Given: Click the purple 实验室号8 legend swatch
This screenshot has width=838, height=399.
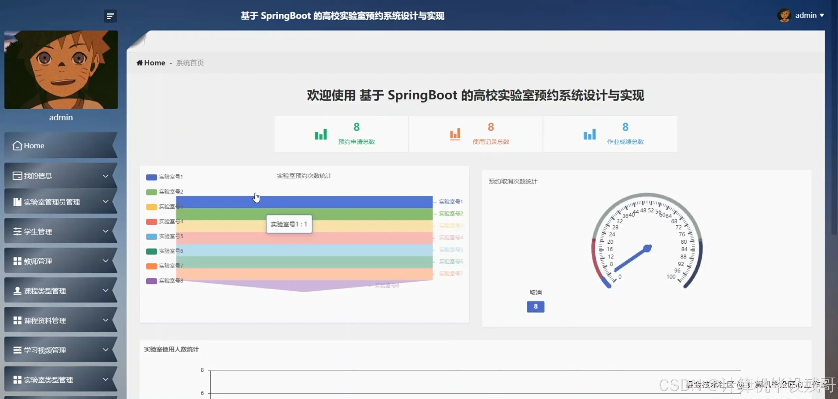Looking at the screenshot, I should (x=152, y=281).
